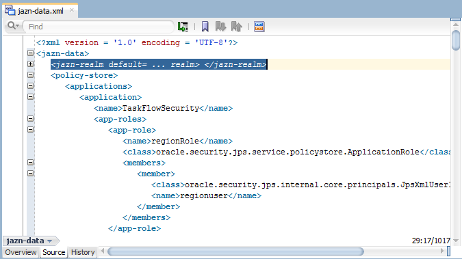Click the closing </members> tag
Viewport: 462px width, 259px height.
146,217
